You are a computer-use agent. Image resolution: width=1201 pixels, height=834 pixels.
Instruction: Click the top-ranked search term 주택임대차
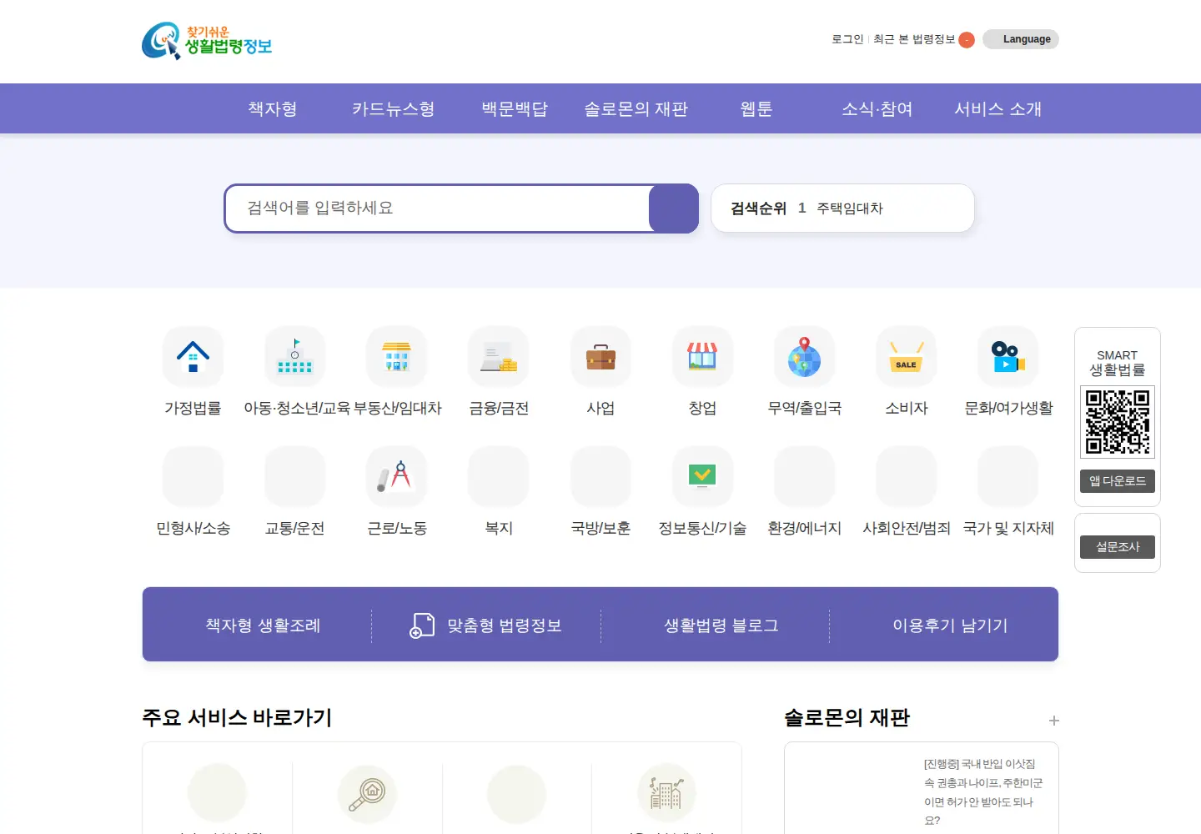pos(850,208)
